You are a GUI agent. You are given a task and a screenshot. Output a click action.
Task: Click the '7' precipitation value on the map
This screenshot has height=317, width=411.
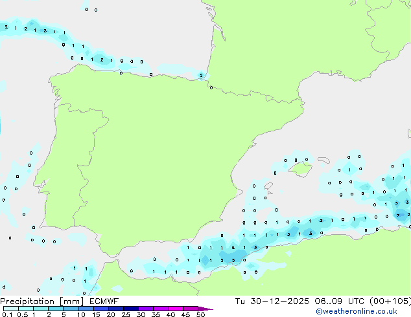click(x=398, y=215)
